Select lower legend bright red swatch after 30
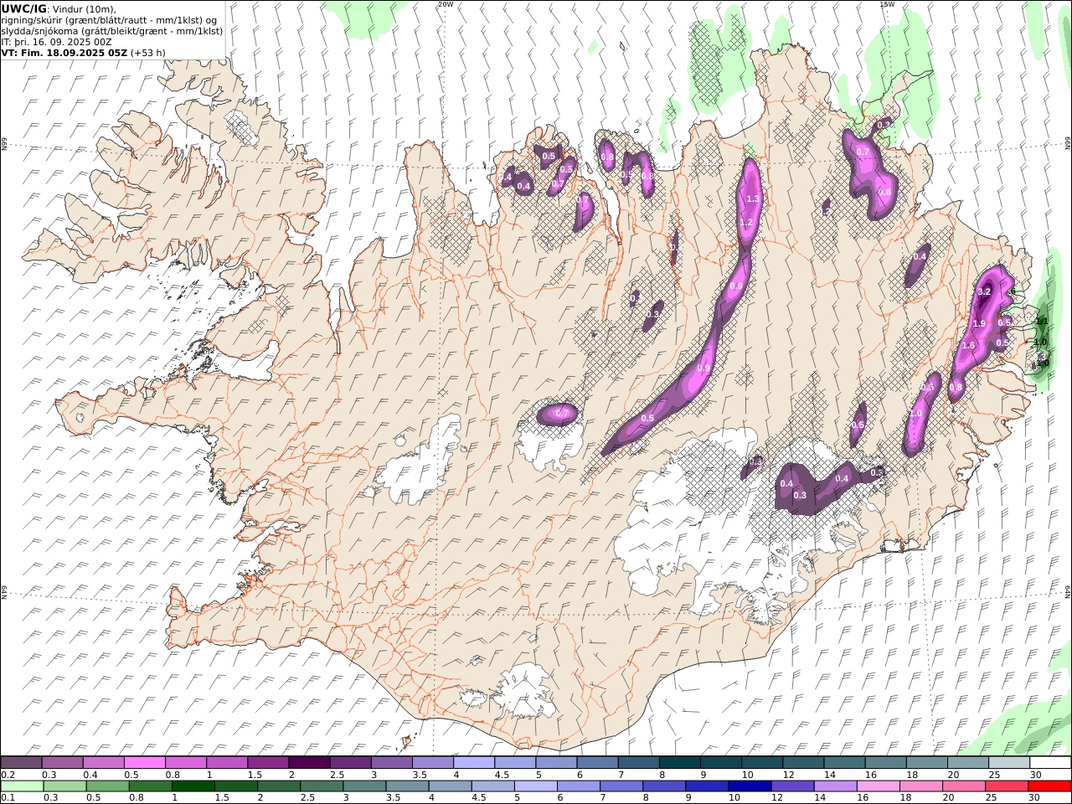This screenshot has height=804, width=1072. click(1049, 786)
